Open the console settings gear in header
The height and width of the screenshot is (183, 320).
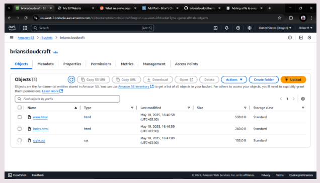coord(250,28)
